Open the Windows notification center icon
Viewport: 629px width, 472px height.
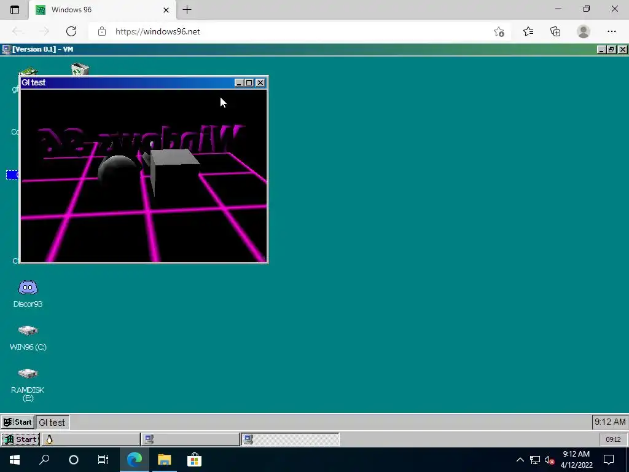(609, 460)
